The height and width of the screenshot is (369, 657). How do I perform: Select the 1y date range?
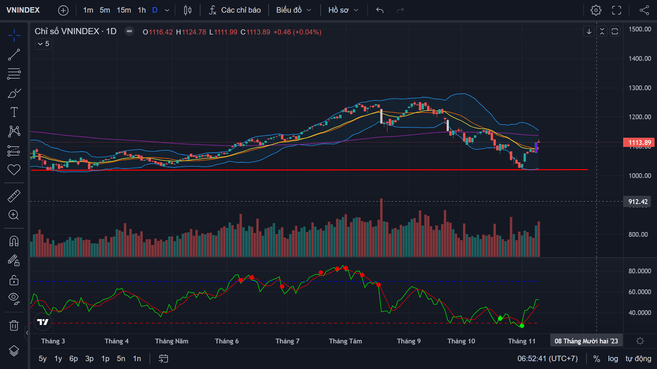point(58,358)
